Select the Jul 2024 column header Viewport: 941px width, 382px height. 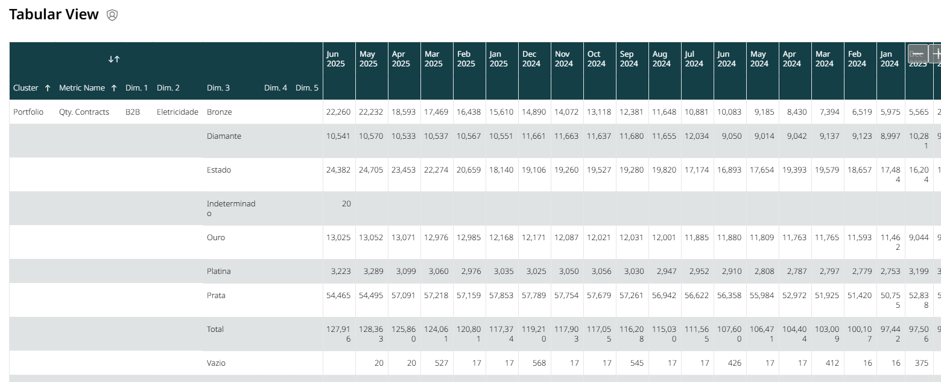694,59
